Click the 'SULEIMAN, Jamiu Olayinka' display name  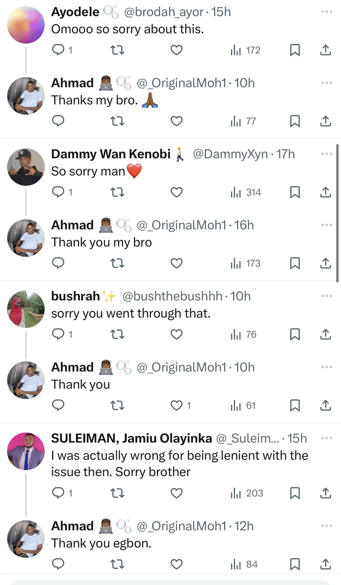click(x=132, y=438)
